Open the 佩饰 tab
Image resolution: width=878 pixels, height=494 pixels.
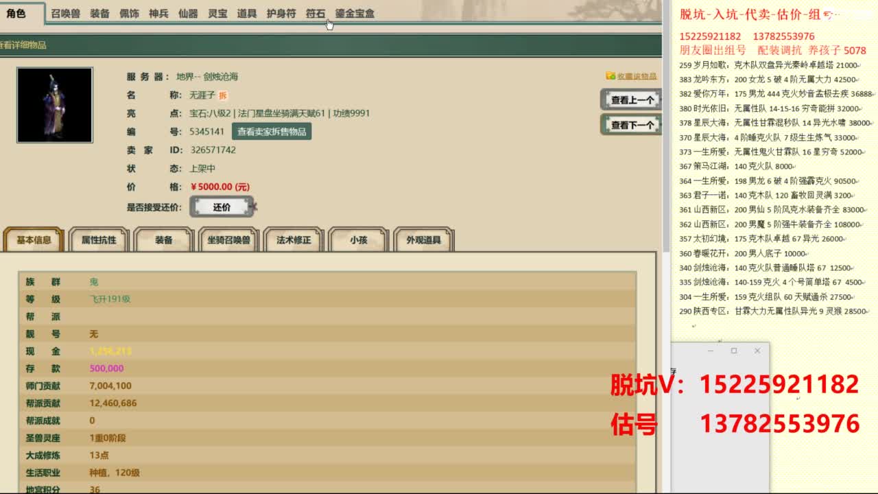coord(130,13)
